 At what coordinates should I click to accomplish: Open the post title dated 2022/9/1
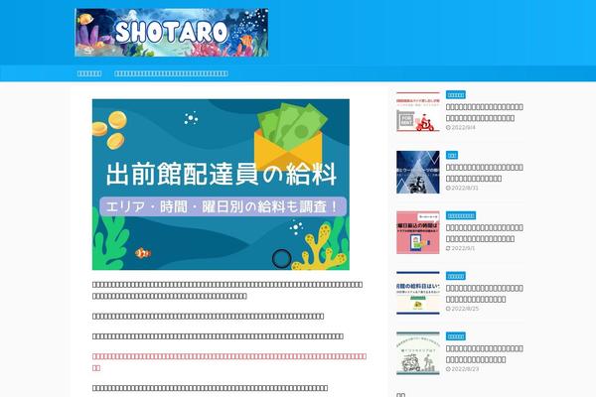click(x=485, y=233)
